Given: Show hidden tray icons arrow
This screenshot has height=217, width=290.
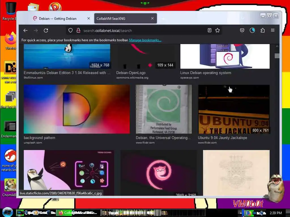Looking at the screenshot, I should (x=241, y=213).
